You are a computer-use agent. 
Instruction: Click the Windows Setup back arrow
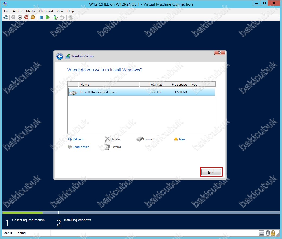tap(60, 56)
